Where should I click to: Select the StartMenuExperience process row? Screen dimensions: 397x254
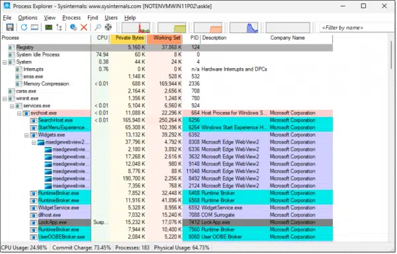167,128
